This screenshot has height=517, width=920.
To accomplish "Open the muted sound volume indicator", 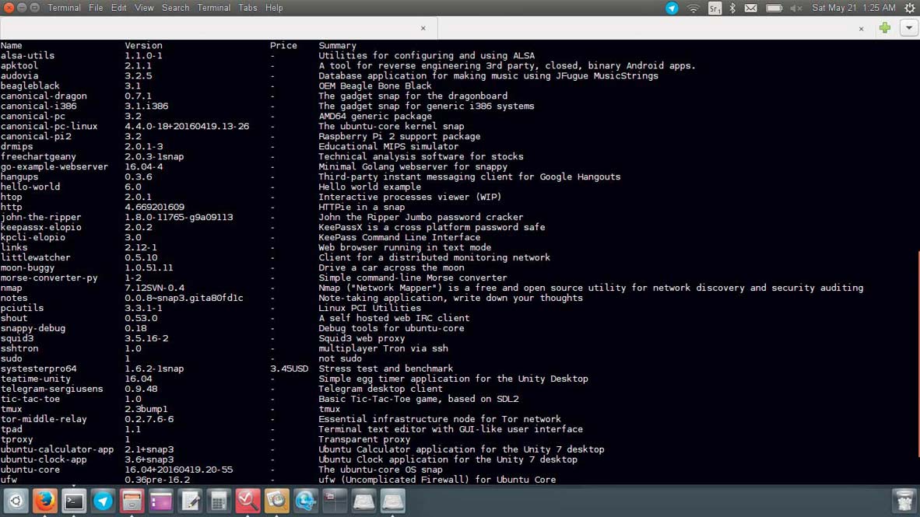I will pos(795,9).
